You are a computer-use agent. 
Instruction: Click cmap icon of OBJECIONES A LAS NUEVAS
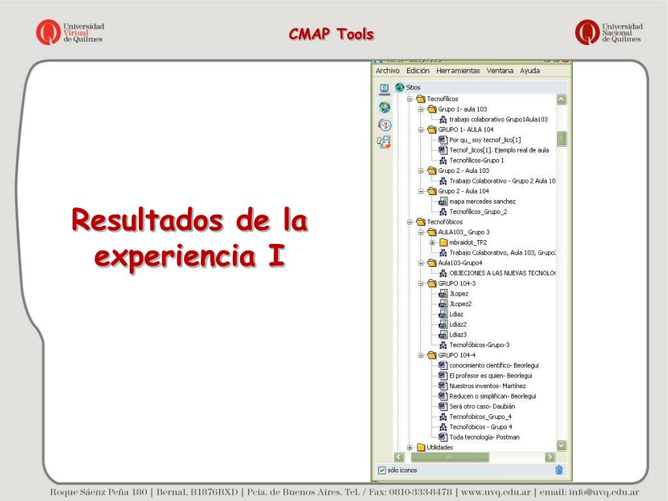(443, 273)
